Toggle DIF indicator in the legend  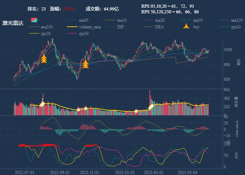point(111,27)
